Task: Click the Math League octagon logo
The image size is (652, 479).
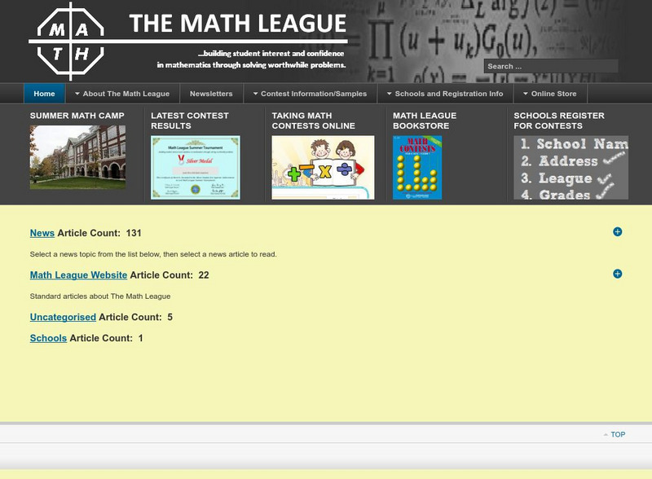Action: pos(70,42)
